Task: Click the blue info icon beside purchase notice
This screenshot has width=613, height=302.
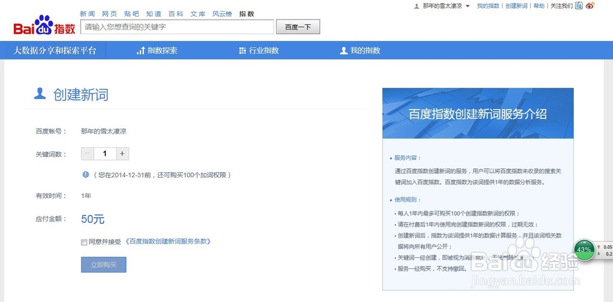Action: [x=86, y=175]
